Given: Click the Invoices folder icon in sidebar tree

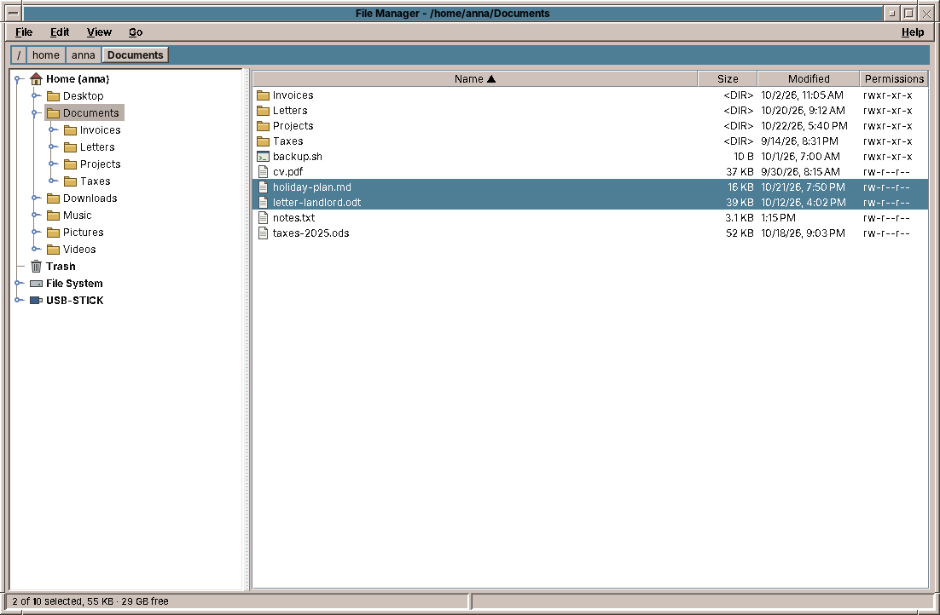Looking at the screenshot, I should tap(70, 130).
